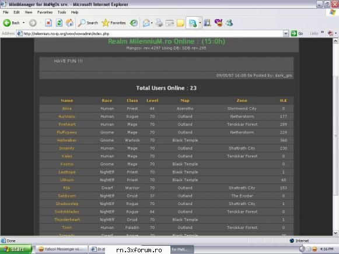This screenshot has width=339, height=254.
Task: Click the Stop loading icon
Action: click(48, 23)
